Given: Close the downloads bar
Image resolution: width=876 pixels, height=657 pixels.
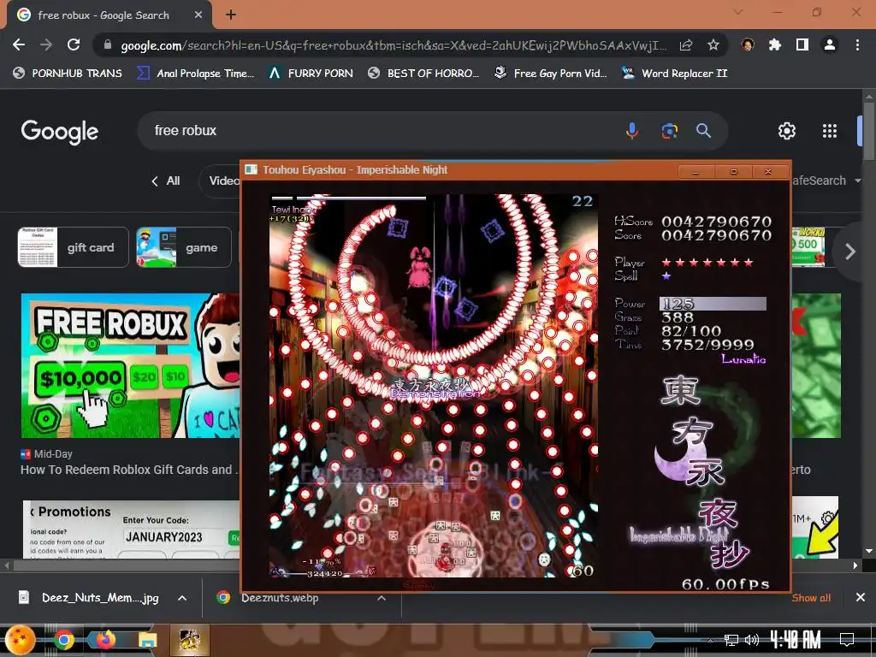Looking at the screenshot, I should 861,598.
